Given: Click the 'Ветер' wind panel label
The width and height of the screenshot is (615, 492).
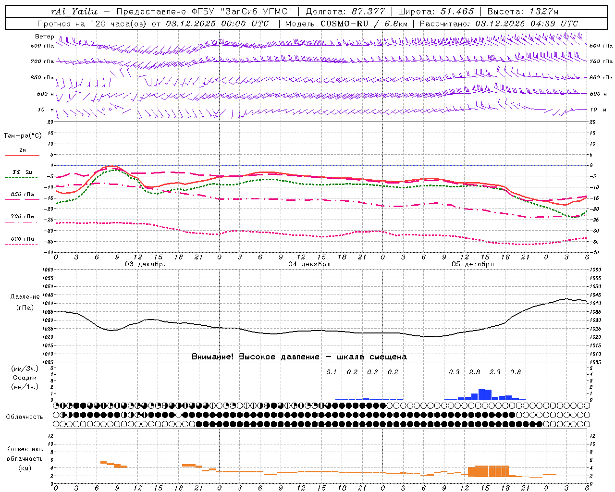Looking at the screenshot, I should [45, 37].
